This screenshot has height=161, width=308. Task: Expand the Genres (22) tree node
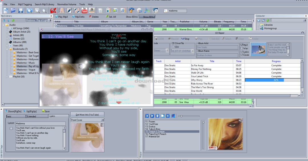tap(7, 39)
